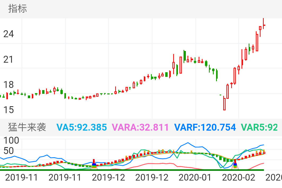This screenshot has height=188, width=282.
Task: Click the VA5:92.385 value label
Action: coord(82,127)
